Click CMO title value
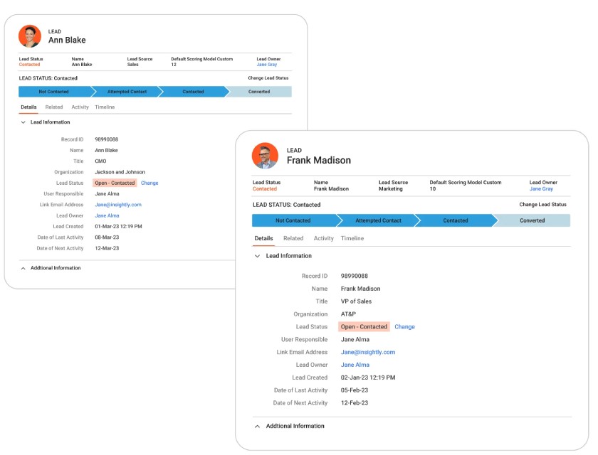598x455 pixels. point(100,161)
